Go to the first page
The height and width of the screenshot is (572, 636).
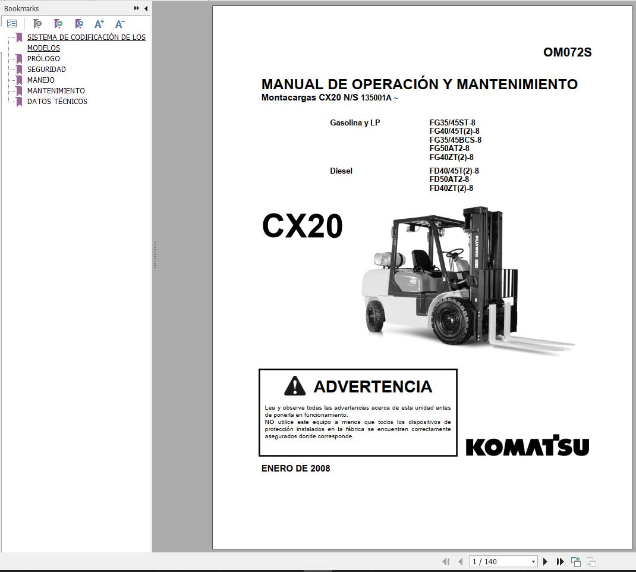coord(446,561)
